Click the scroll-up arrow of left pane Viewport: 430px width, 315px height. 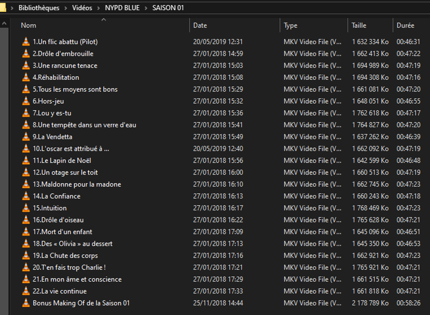4,24
